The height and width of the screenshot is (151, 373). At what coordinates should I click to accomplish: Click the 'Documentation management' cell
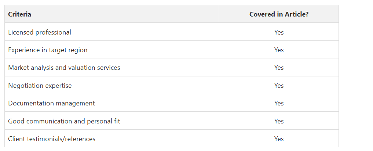point(51,103)
